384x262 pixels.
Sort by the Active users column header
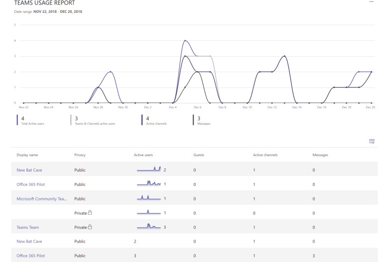coord(144,155)
